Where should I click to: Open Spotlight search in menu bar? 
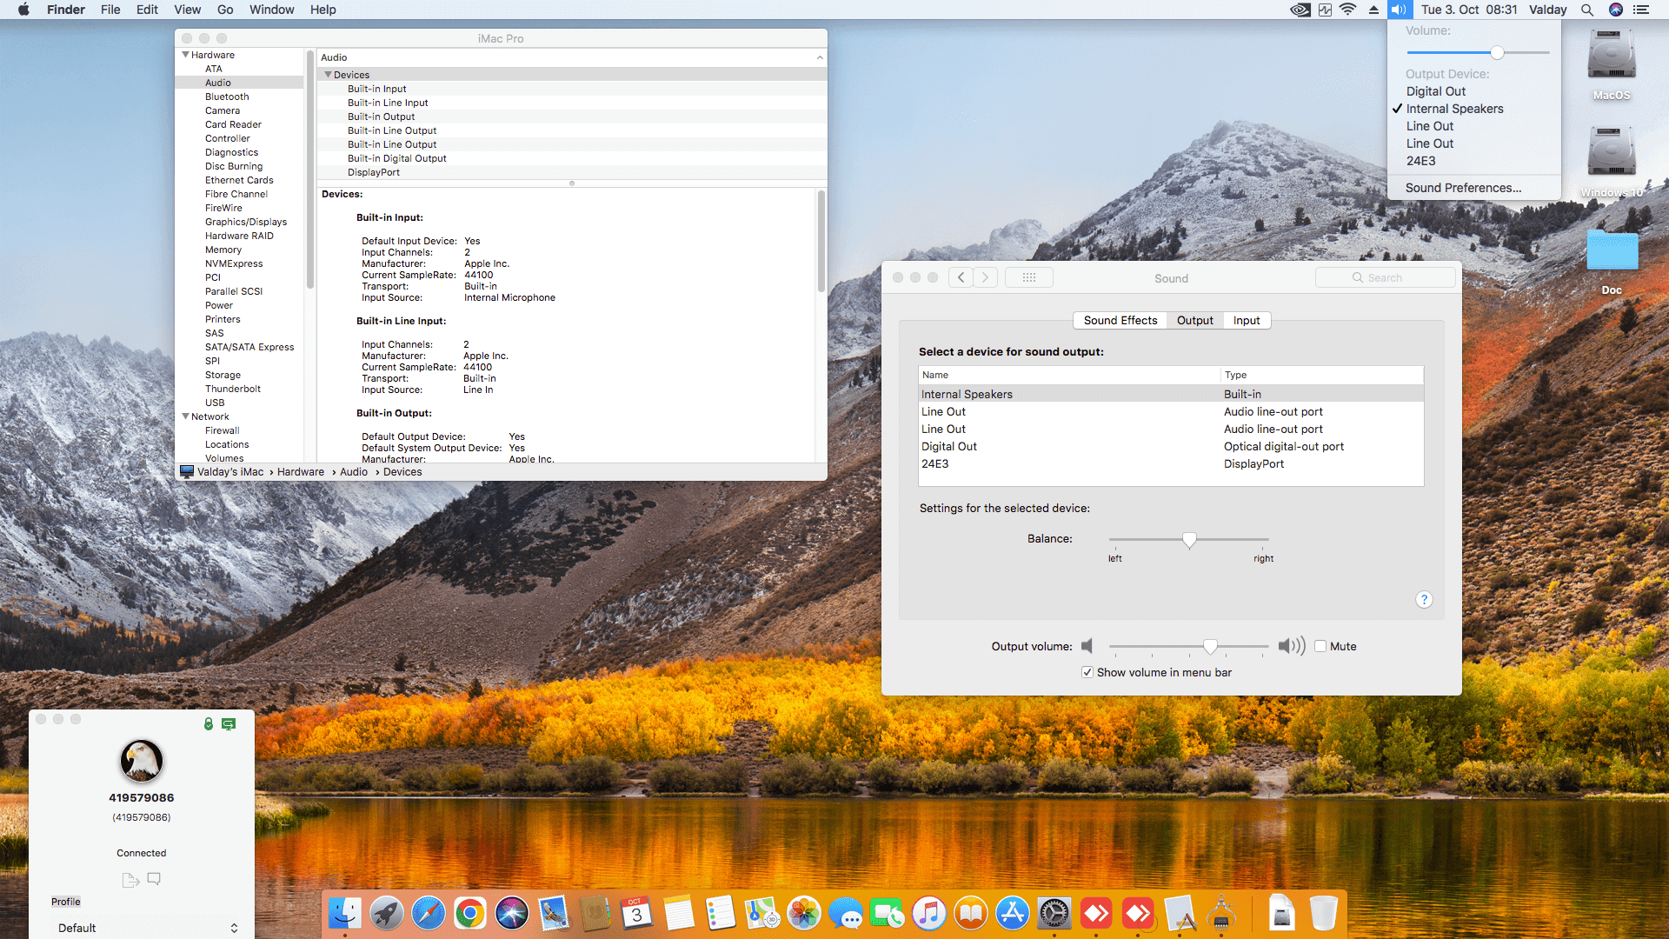pyautogui.click(x=1587, y=10)
